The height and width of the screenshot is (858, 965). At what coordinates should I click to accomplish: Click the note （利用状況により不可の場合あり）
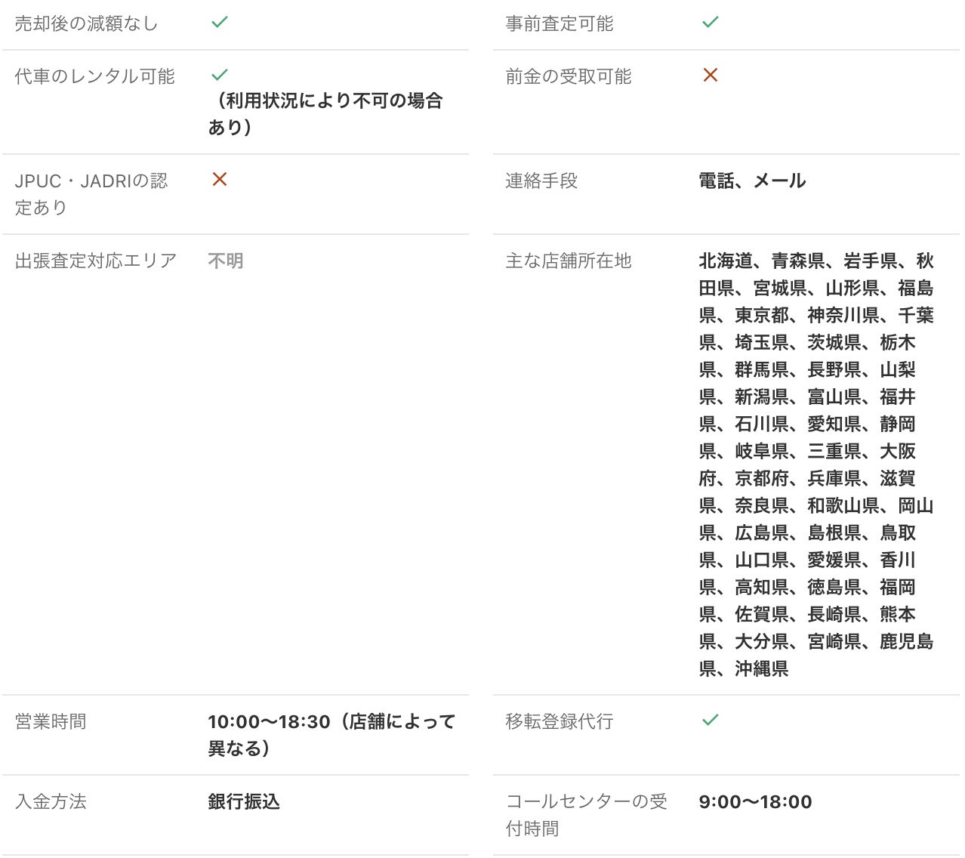pyautogui.click(x=325, y=114)
